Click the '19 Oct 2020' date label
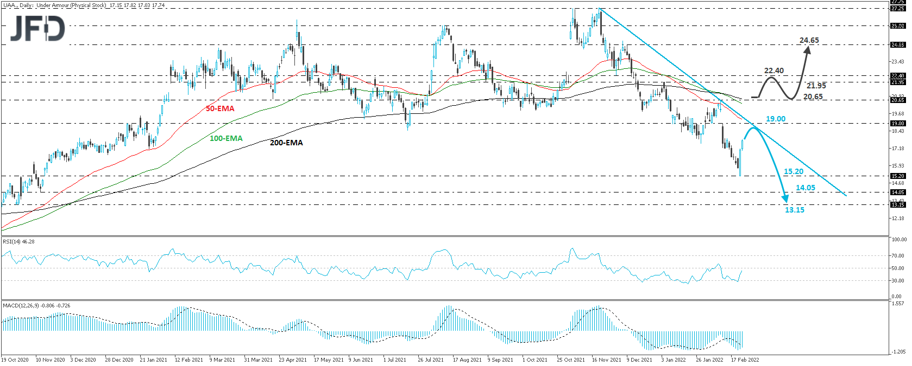The height and width of the screenshot is (366, 912). [x=15, y=360]
